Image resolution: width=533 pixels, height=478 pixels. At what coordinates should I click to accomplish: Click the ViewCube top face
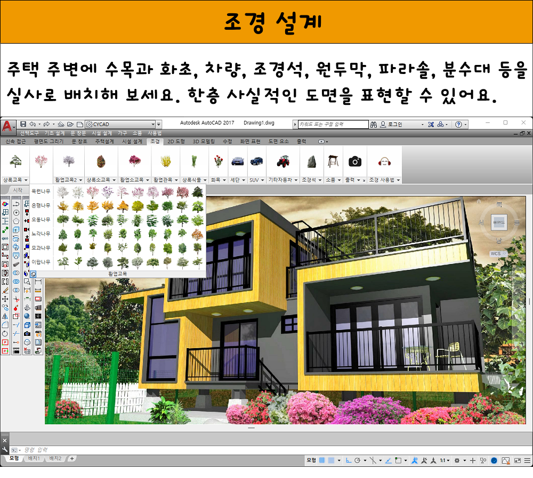(x=499, y=222)
